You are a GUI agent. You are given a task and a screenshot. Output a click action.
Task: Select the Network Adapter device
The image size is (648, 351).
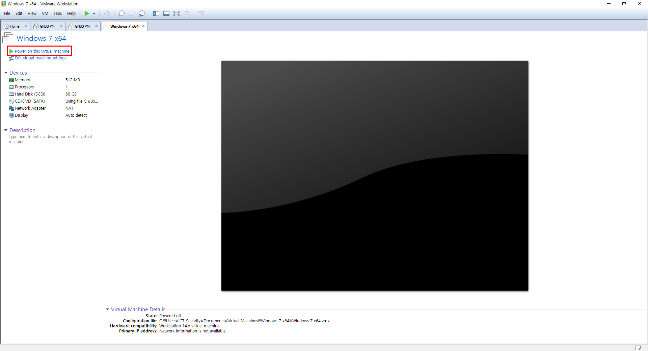coord(53,108)
